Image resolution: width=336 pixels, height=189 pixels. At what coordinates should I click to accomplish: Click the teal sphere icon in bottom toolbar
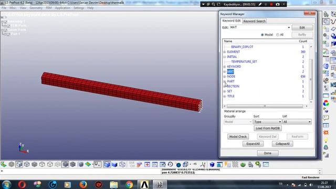point(178,164)
